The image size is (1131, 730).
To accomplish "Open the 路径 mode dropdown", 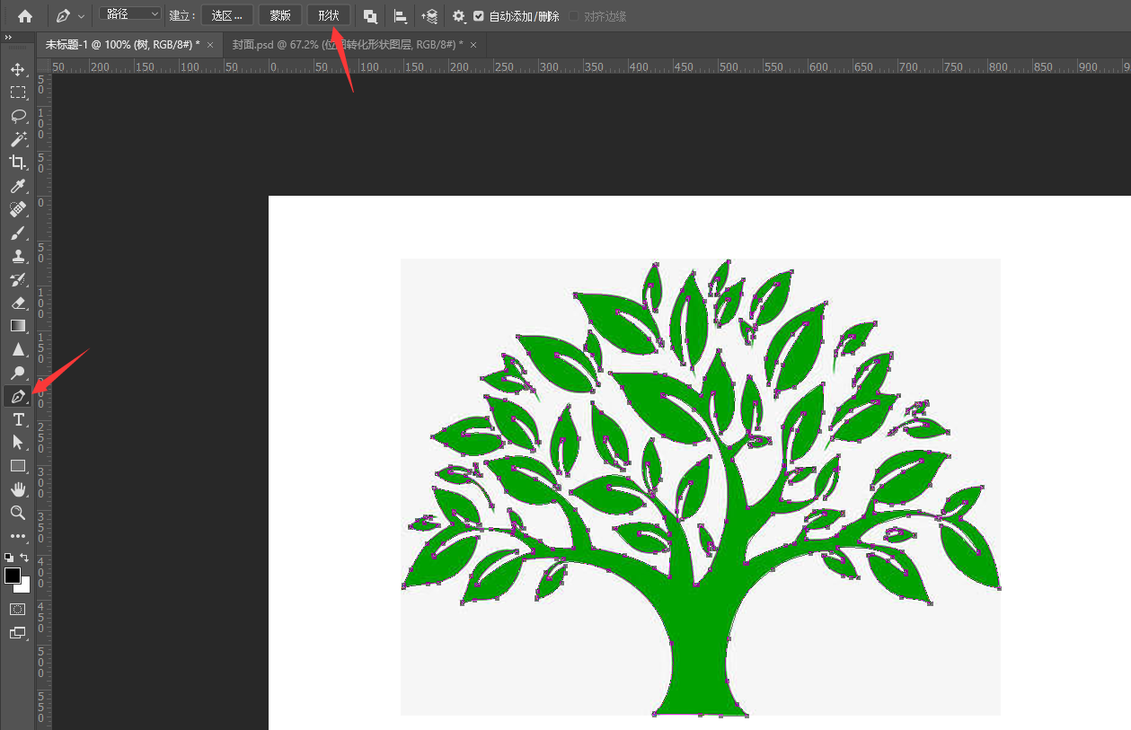I will [x=130, y=15].
